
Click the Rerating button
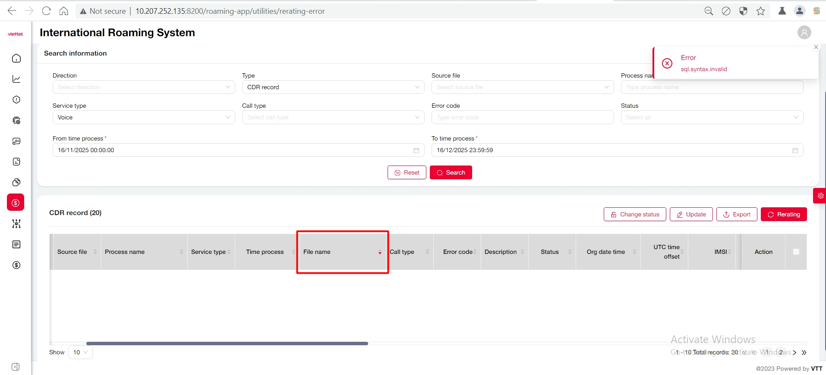tap(783, 214)
